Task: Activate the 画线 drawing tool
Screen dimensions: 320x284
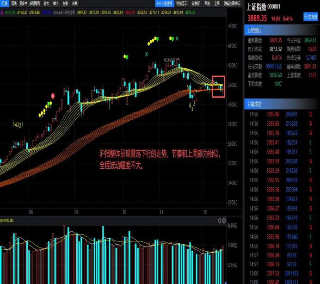Action: pos(207,4)
